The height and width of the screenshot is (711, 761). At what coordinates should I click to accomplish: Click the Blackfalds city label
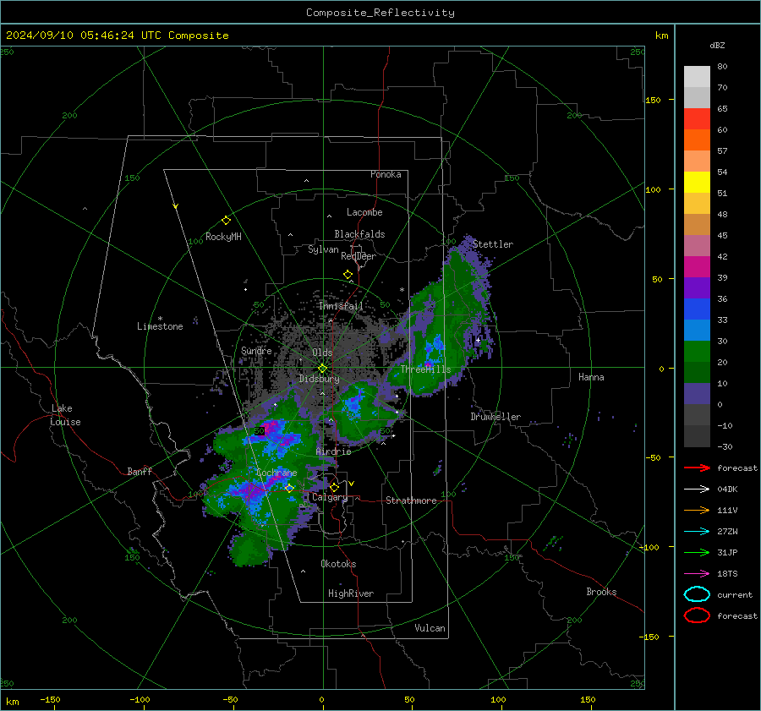tap(359, 234)
